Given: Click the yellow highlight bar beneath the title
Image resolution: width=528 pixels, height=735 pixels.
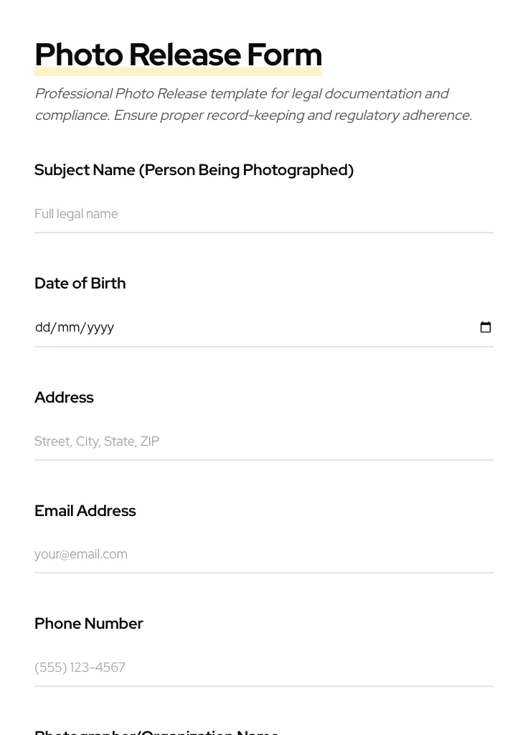Looking at the screenshot, I should (x=178, y=72).
